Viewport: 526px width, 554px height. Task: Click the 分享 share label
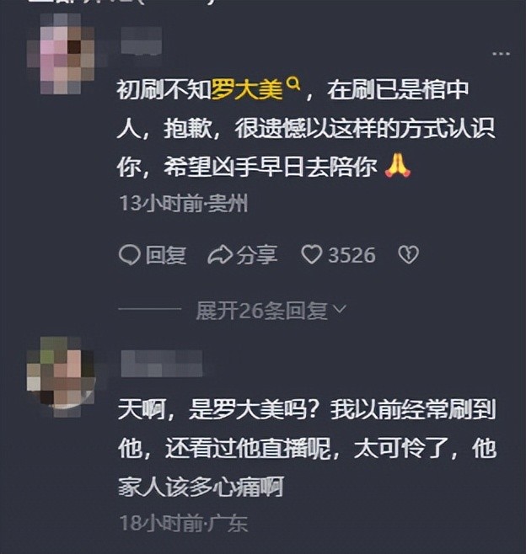(257, 255)
